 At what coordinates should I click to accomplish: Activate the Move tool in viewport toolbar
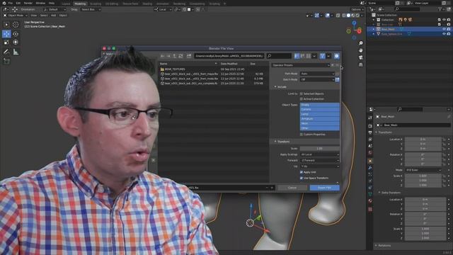click(x=6, y=34)
